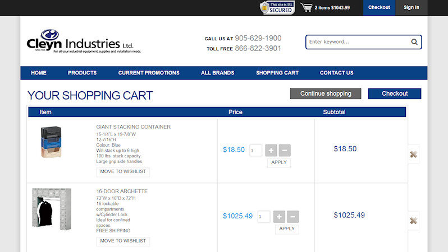Open the Home menu item
This screenshot has height=252, width=448.
point(39,73)
